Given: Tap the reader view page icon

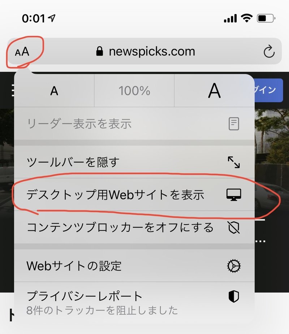Looking at the screenshot, I should (234, 124).
